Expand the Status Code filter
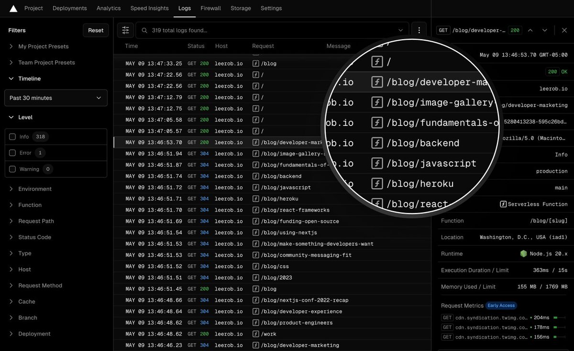Image resolution: width=574 pixels, height=351 pixels. (30, 237)
